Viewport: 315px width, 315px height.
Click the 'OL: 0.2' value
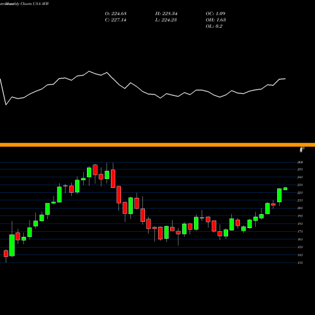click(214, 26)
